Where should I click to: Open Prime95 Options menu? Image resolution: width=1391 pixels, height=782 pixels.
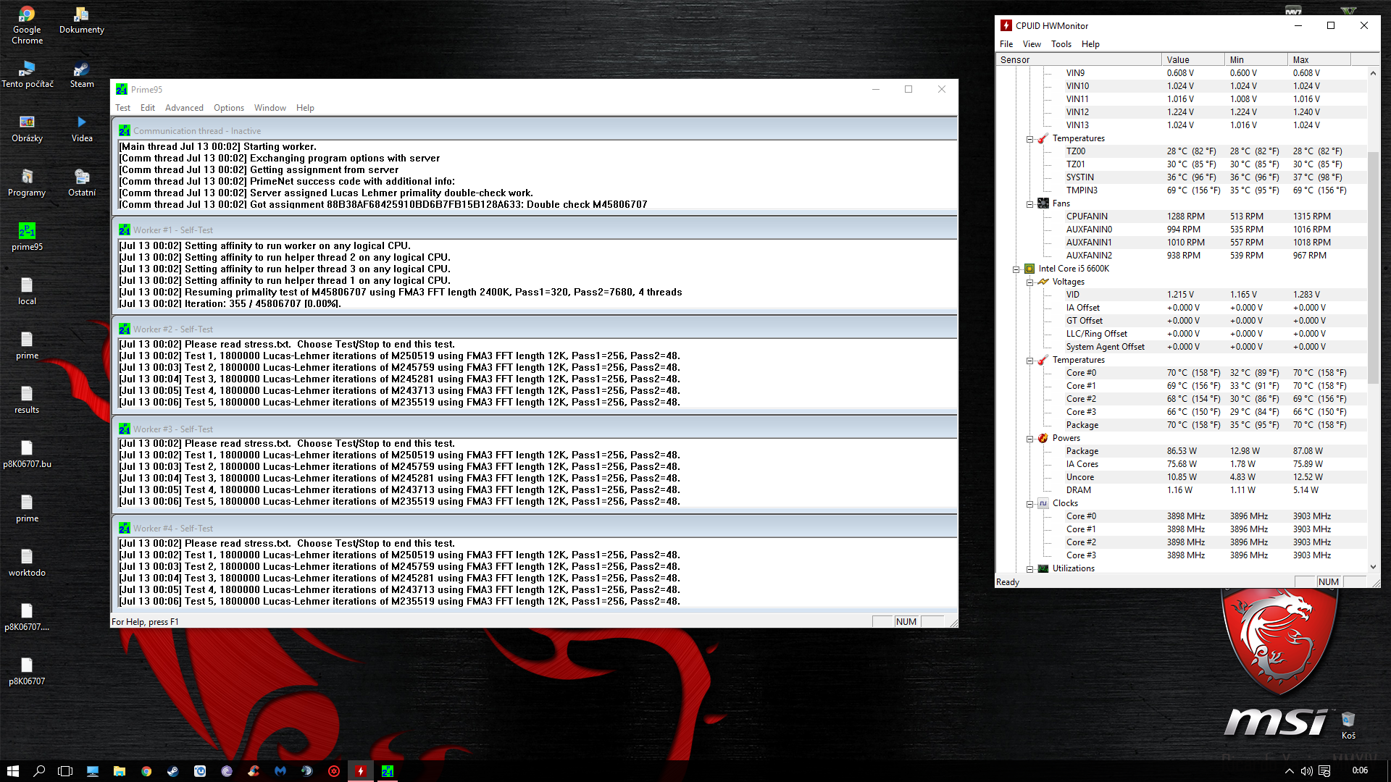pos(228,108)
